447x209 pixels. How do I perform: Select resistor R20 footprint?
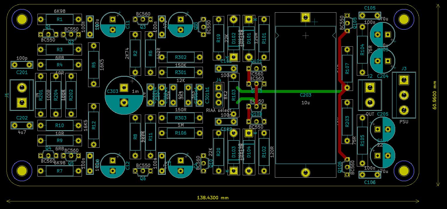pos(218,152)
